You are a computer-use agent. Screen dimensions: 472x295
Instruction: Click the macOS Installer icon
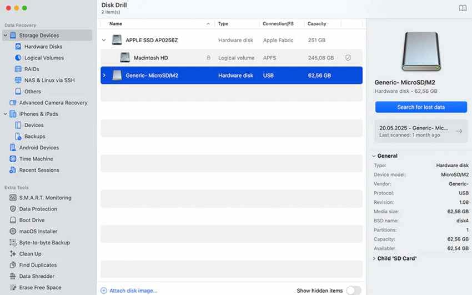pyautogui.click(x=13, y=231)
